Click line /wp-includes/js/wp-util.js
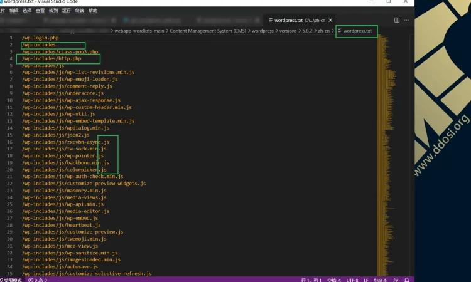The width and height of the screenshot is (471, 282). (58, 114)
